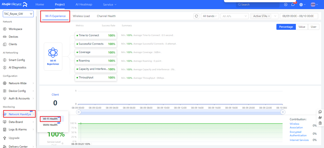Viewport: 324px width, 148px height.
Task: Open the chat support floating icon
Action: (x=320, y=112)
